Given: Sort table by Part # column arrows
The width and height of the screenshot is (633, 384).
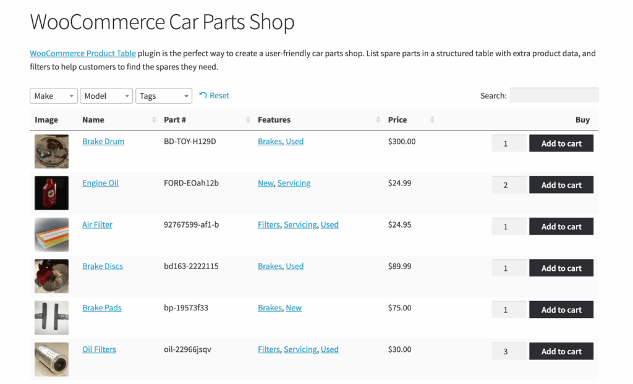Looking at the screenshot, I should (248, 119).
